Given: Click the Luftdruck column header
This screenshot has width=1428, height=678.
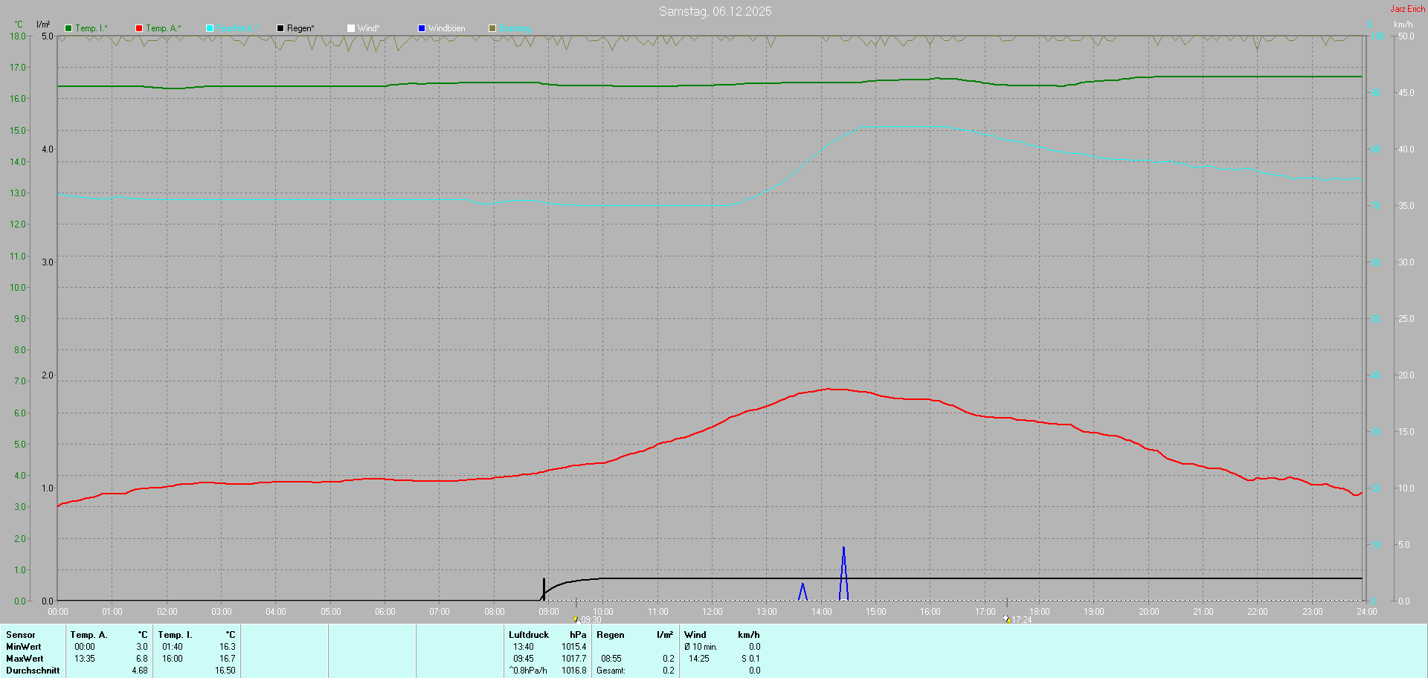Looking at the screenshot, I should click(529, 635).
